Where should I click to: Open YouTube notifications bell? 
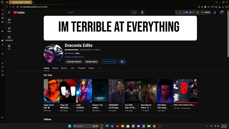(x=215, y=12)
